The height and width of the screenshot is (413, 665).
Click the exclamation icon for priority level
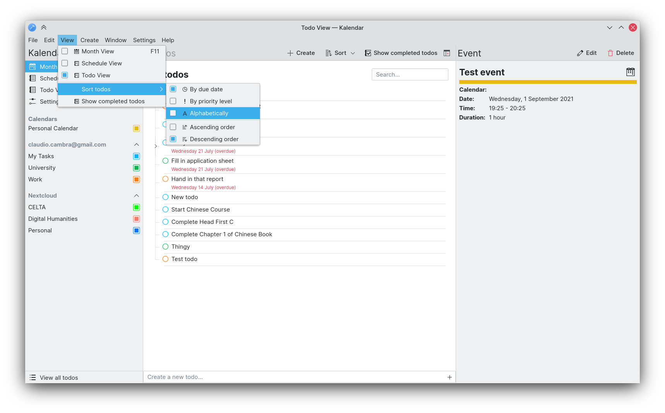(x=185, y=101)
